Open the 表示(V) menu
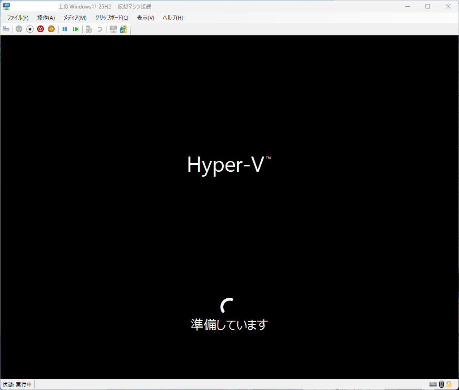Image resolution: width=459 pixels, height=390 pixels. point(145,18)
